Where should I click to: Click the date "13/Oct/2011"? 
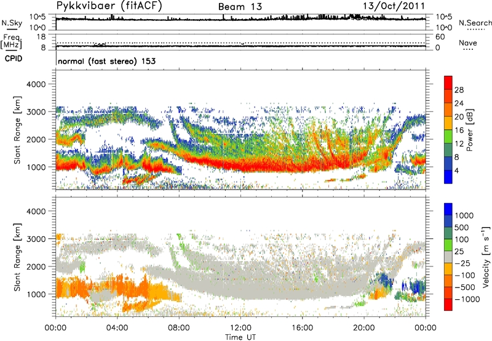(394, 6)
